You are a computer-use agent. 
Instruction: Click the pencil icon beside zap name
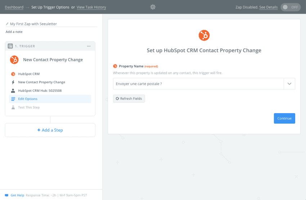(x=7, y=24)
